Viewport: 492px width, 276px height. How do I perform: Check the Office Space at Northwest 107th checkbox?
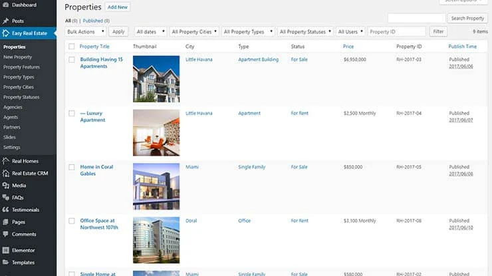point(72,221)
